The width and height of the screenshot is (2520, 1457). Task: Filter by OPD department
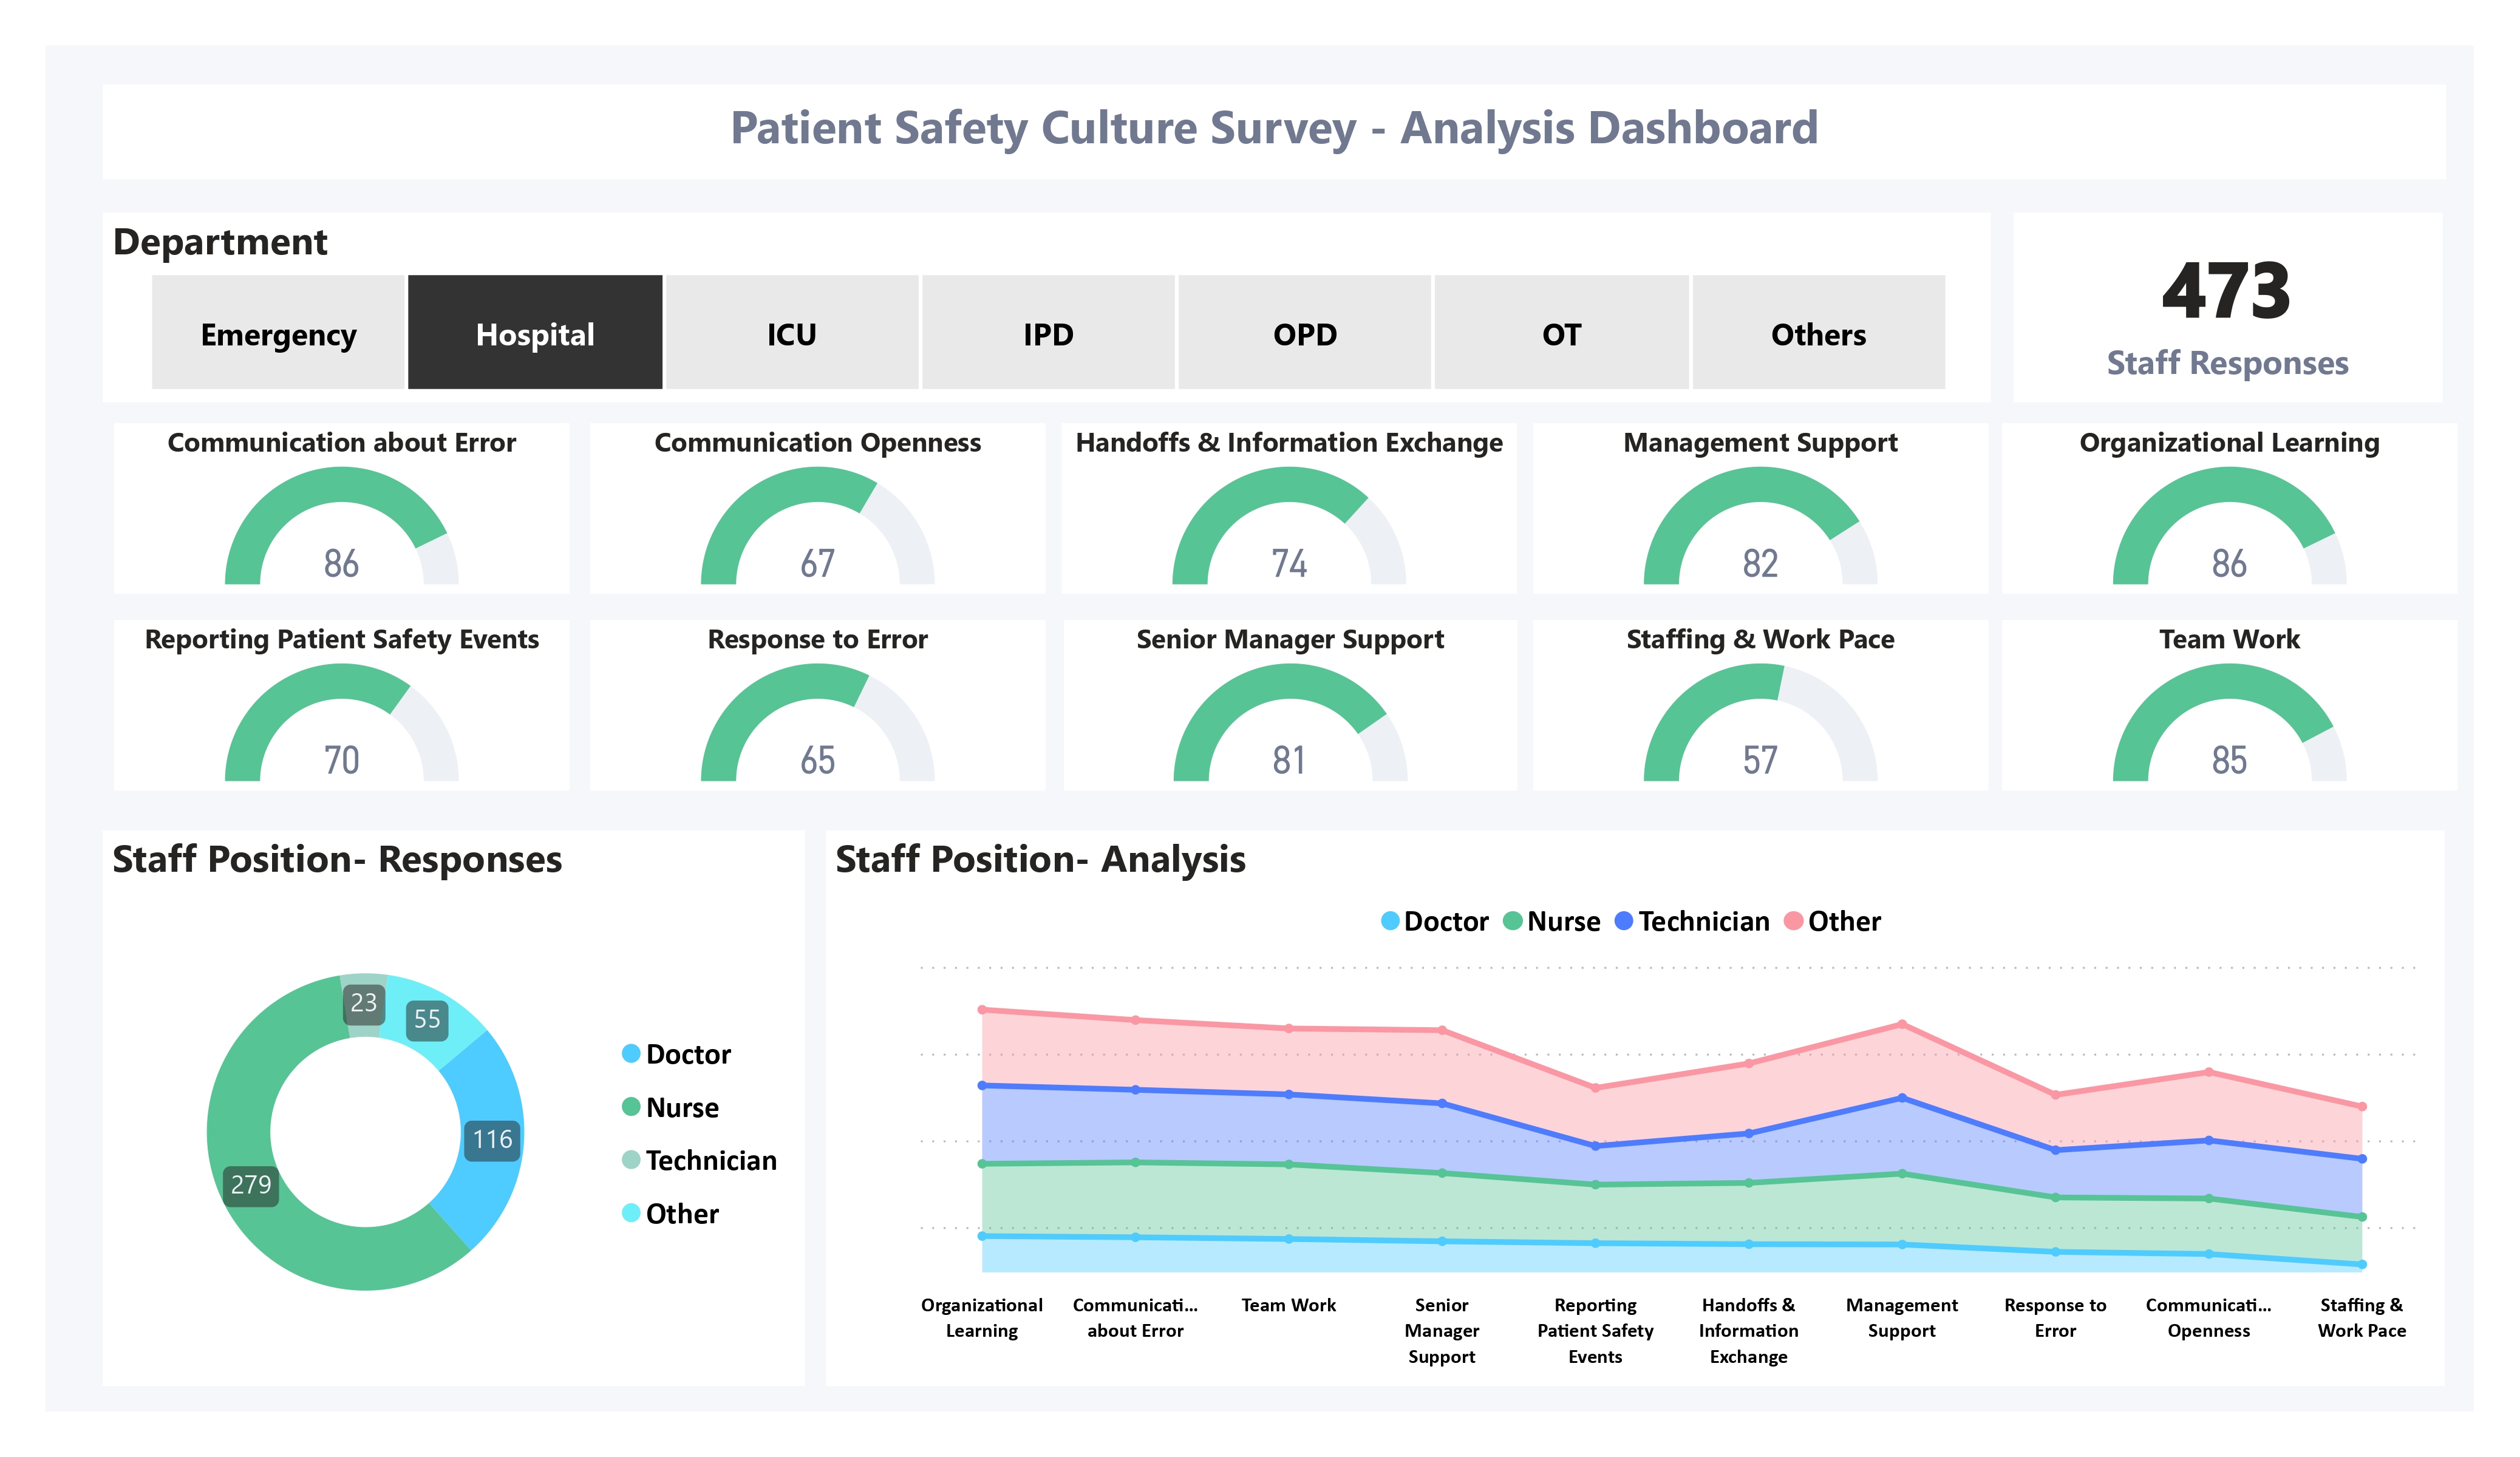click(1304, 333)
